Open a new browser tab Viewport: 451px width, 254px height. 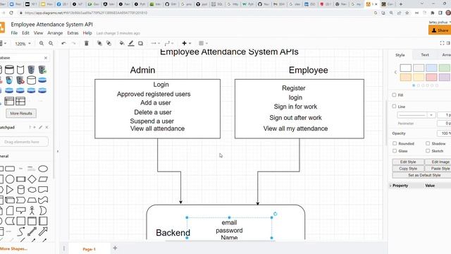[401, 4]
